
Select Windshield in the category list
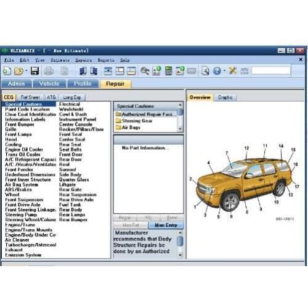pyautogui.click(x=71, y=109)
